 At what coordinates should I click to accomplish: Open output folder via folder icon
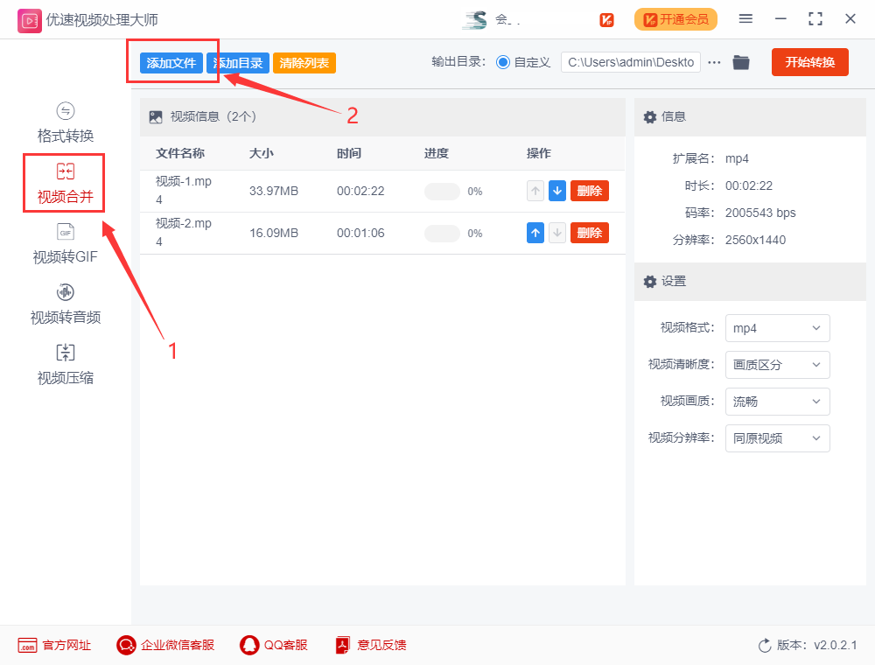(741, 62)
